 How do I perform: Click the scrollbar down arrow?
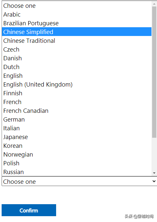pos(154,173)
